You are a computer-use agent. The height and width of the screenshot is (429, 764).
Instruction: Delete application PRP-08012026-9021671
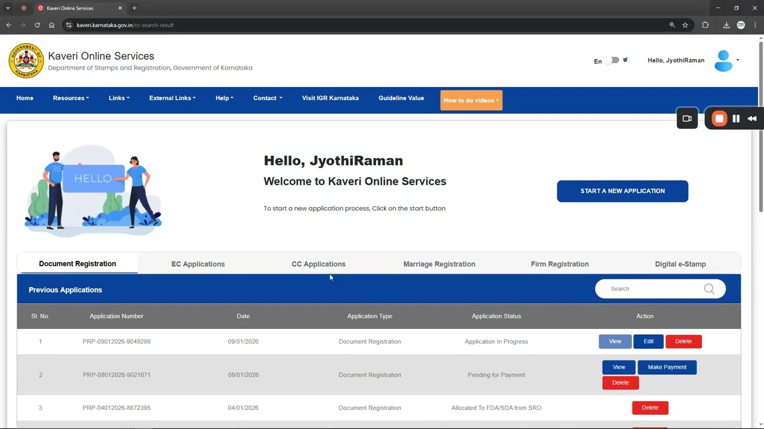(621, 383)
